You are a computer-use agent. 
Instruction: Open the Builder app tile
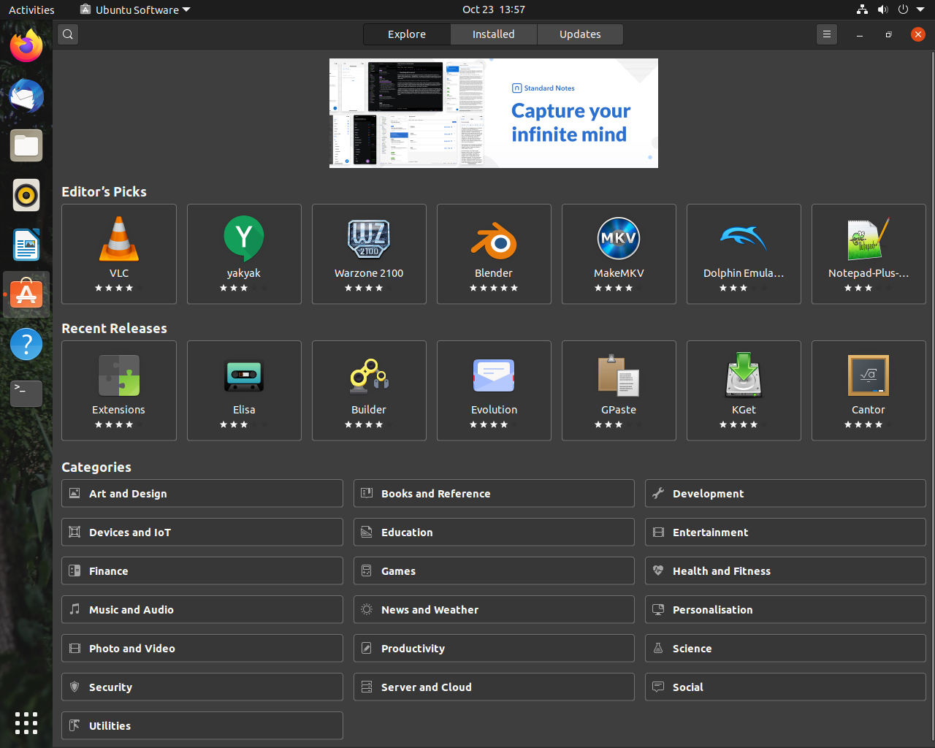click(369, 391)
